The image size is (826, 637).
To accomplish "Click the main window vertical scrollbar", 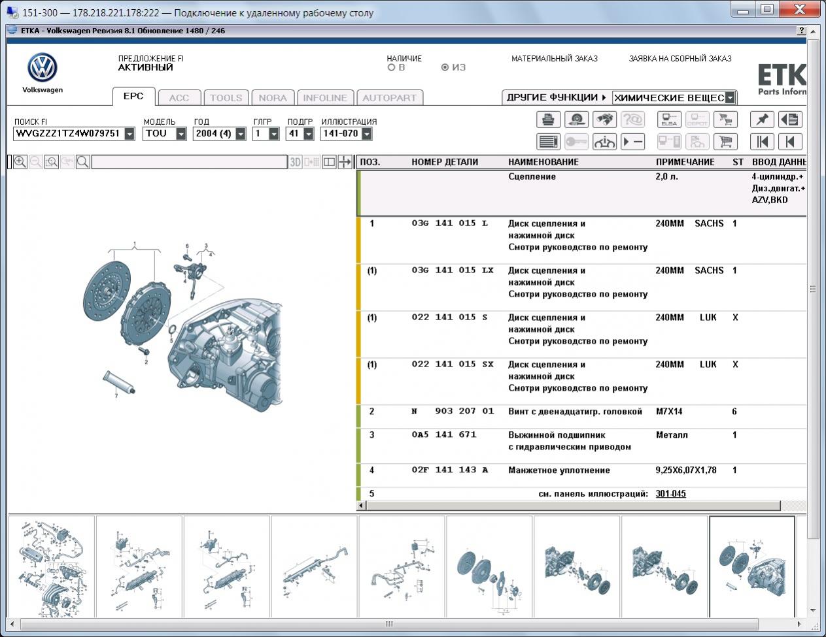I will [x=814, y=287].
